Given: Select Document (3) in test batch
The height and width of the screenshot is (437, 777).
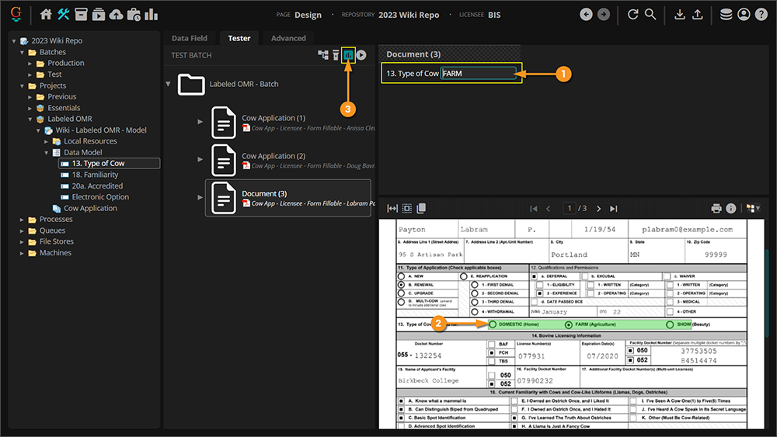Looking at the screenshot, I should [288, 198].
